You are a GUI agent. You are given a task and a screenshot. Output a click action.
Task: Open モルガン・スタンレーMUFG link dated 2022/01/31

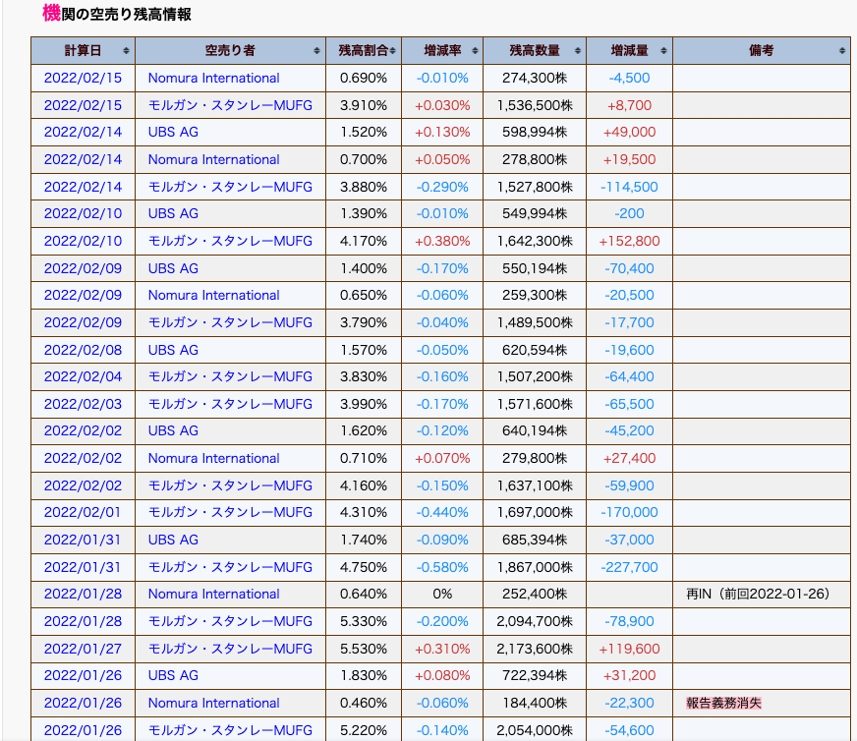coord(230,567)
